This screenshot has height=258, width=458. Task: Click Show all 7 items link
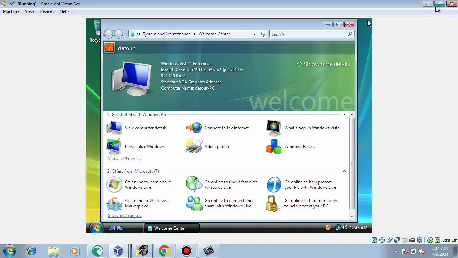point(125,215)
